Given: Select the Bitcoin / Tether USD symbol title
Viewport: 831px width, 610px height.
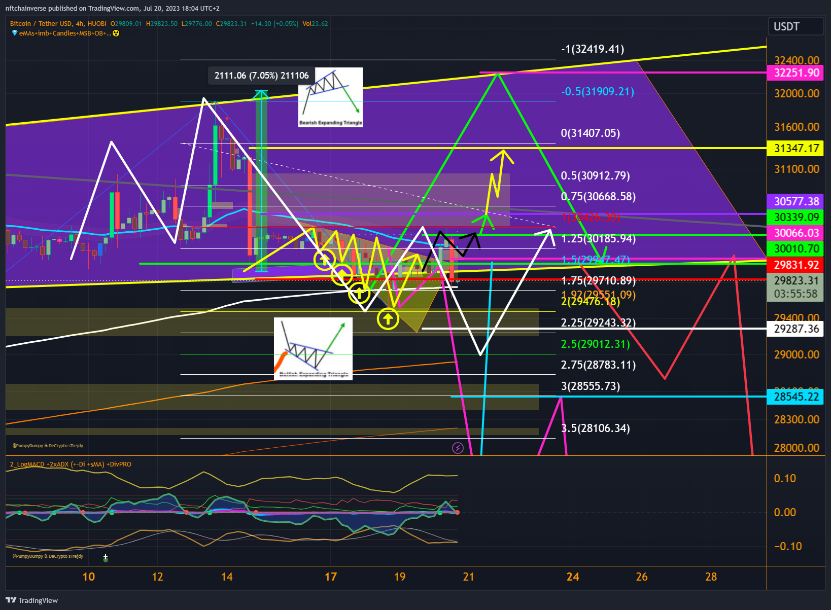Looking at the screenshot, I should (58, 23).
